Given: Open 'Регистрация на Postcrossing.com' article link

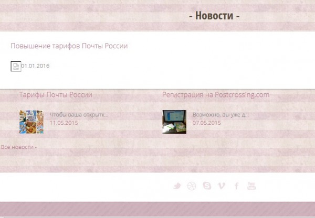Looking at the screenshot, I should tap(216, 95).
